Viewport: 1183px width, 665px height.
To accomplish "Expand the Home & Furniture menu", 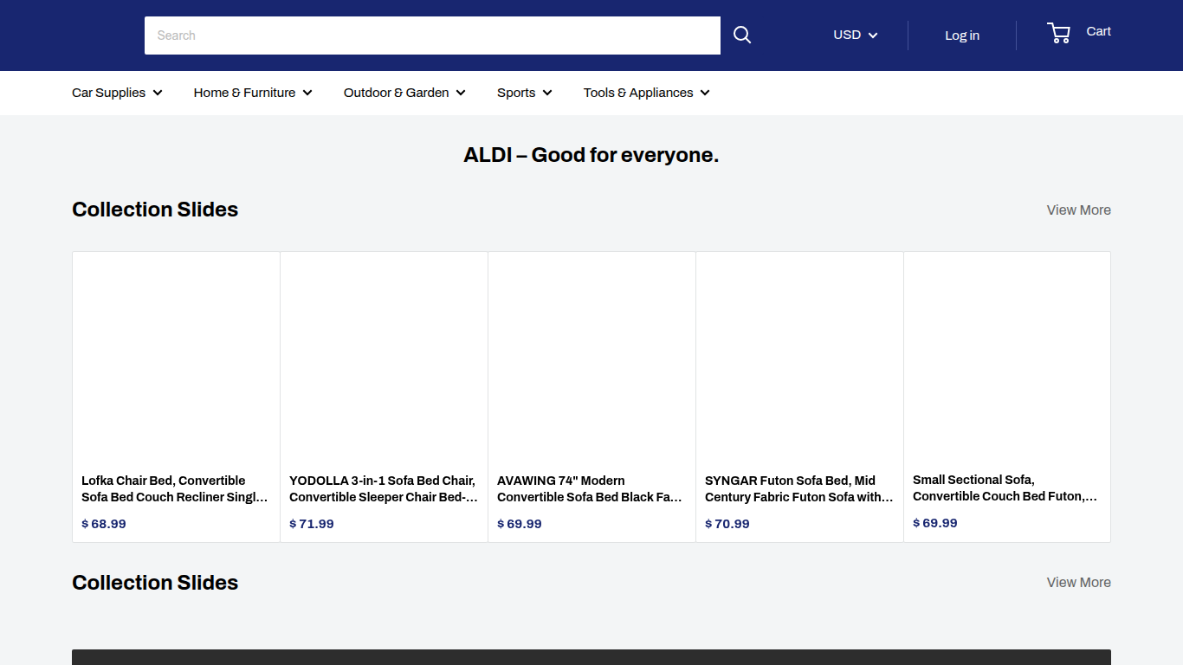I will (253, 93).
